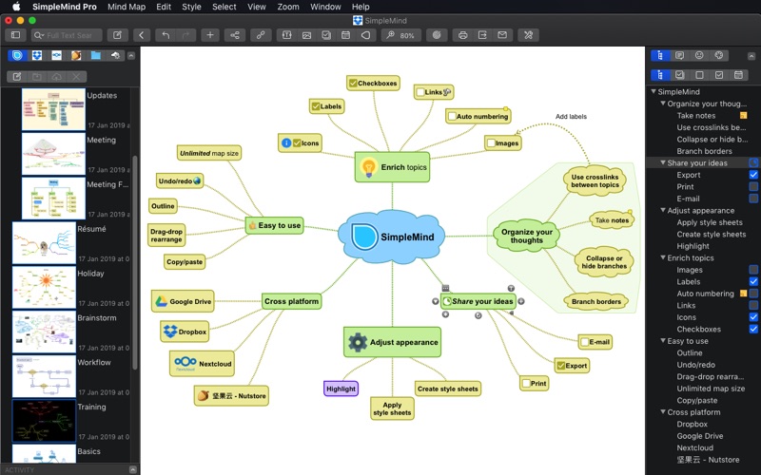The image size is (761, 475).
Task: Toggle the Print checkbox in outline
Action: [753, 187]
